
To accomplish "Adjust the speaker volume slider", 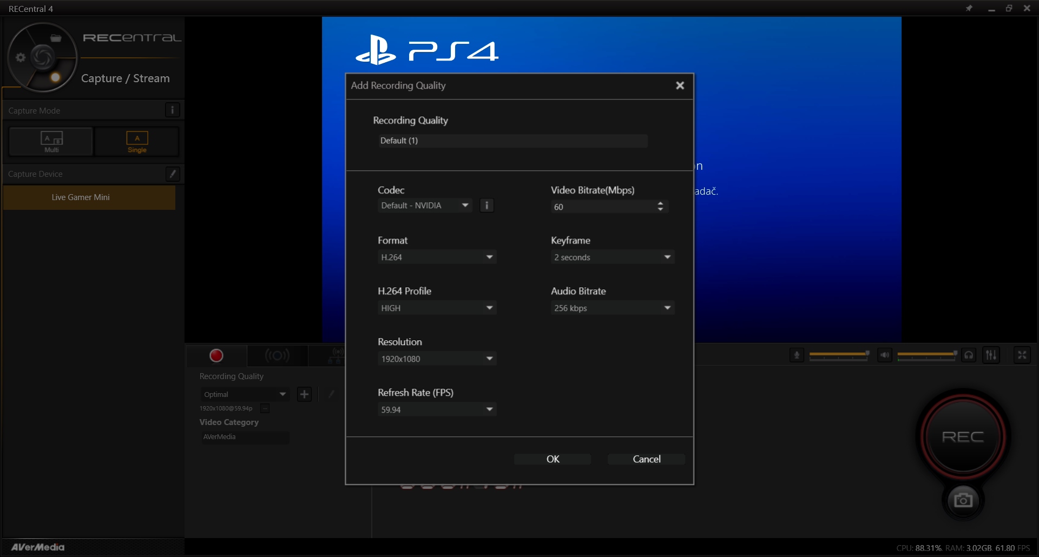I will 927,355.
